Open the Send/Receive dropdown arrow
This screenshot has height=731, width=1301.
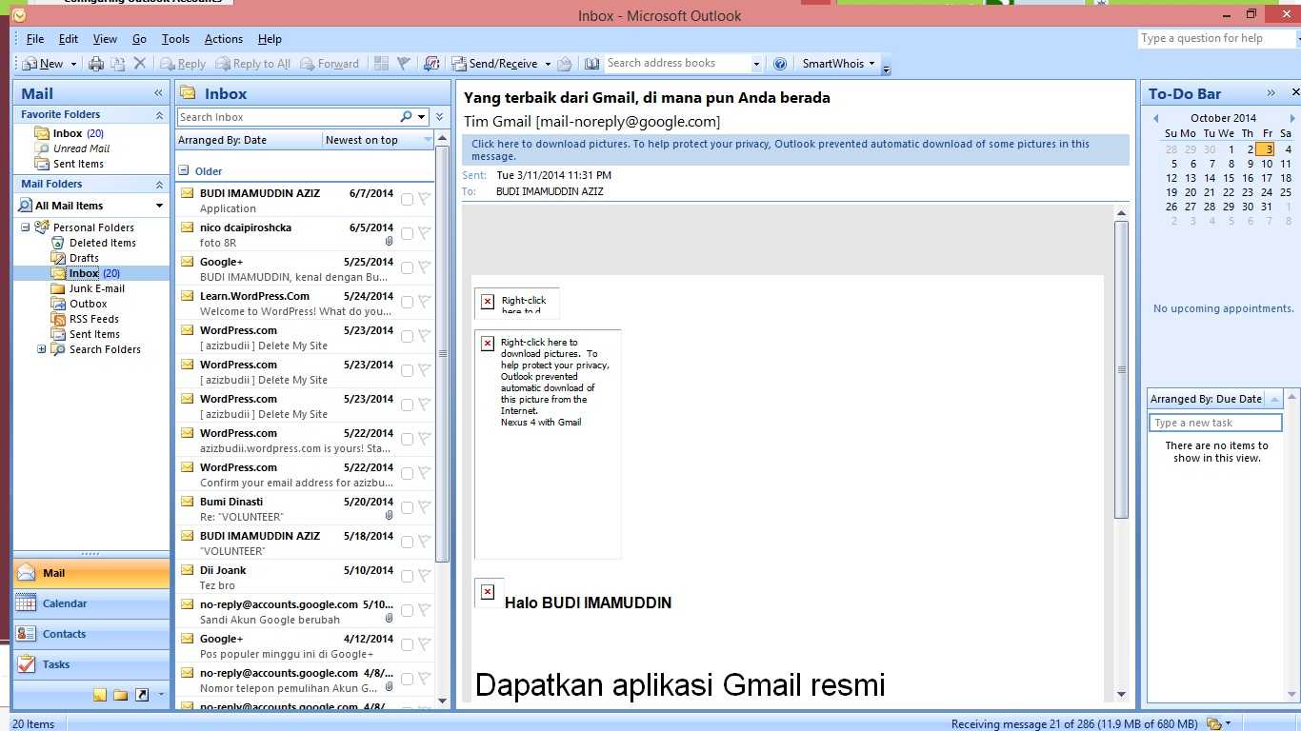[x=548, y=64]
